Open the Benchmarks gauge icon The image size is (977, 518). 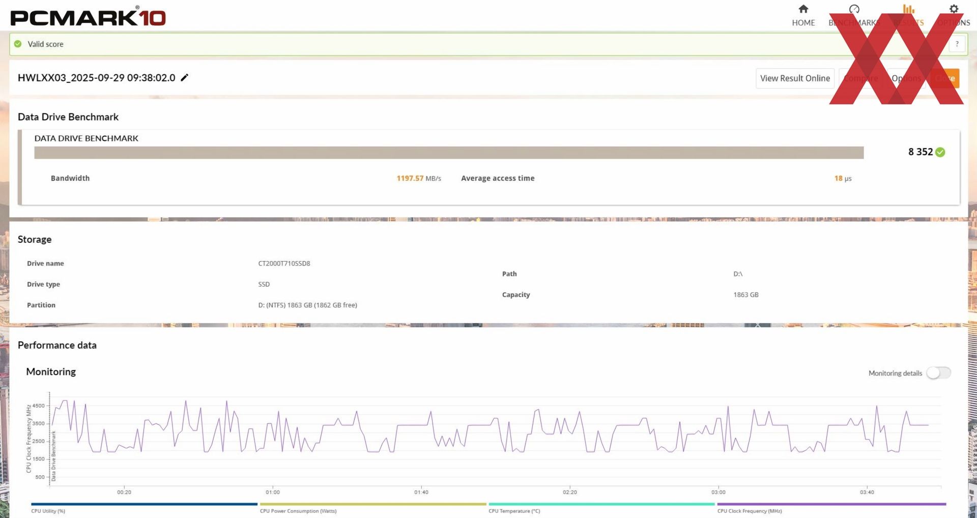click(x=854, y=9)
